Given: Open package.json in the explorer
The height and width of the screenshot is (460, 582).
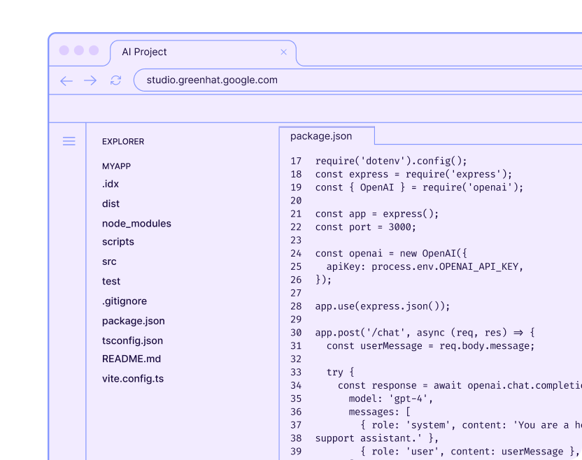Looking at the screenshot, I should (134, 321).
